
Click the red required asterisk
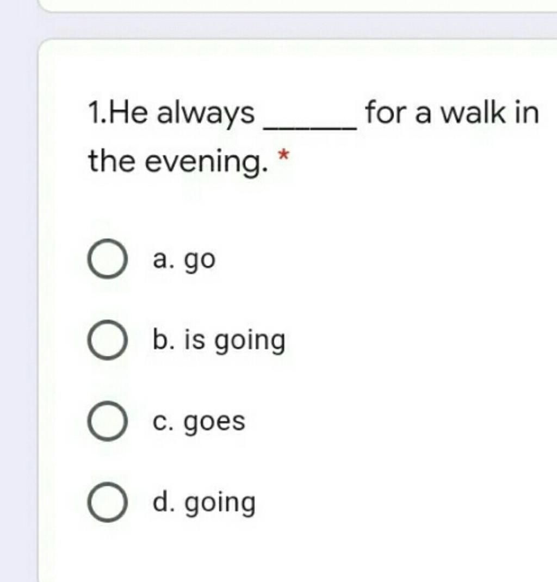(283, 154)
